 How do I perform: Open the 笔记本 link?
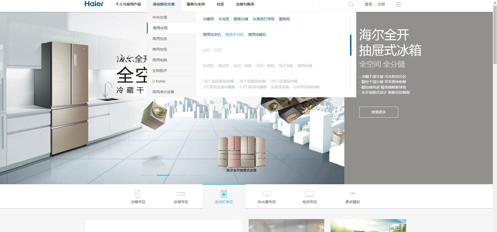click(224, 66)
